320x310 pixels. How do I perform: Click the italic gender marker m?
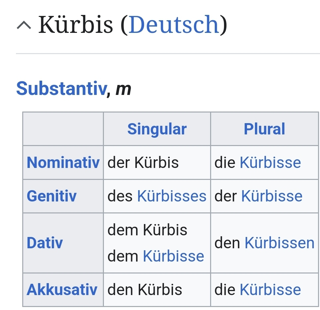click(123, 89)
